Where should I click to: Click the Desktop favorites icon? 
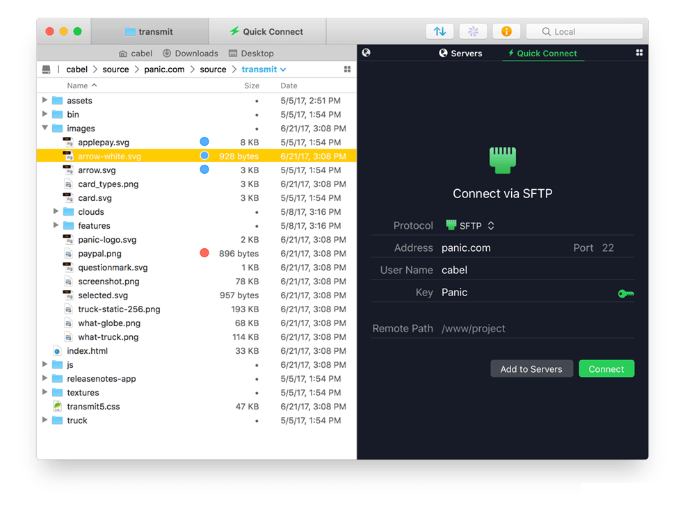[x=233, y=54]
